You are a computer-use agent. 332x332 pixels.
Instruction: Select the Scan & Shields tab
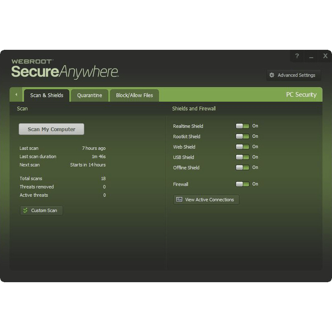pyautogui.click(x=46, y=95)
